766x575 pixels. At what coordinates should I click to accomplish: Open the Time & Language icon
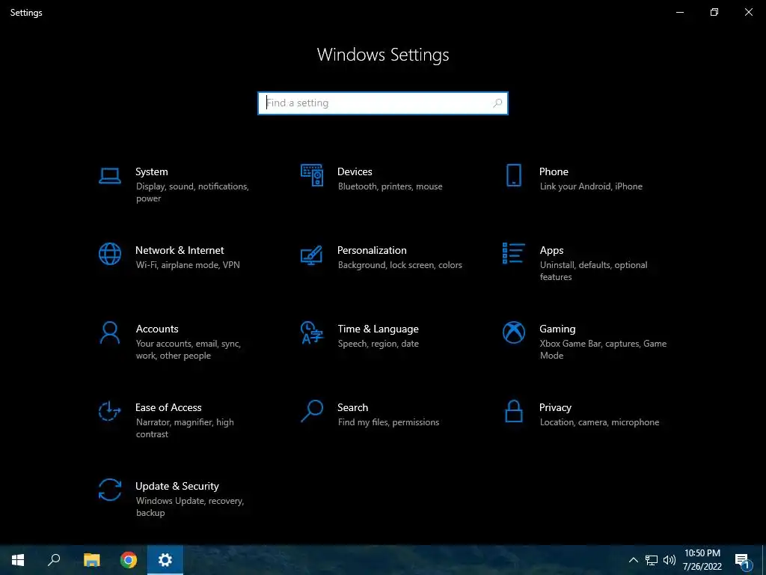(312, 332)
